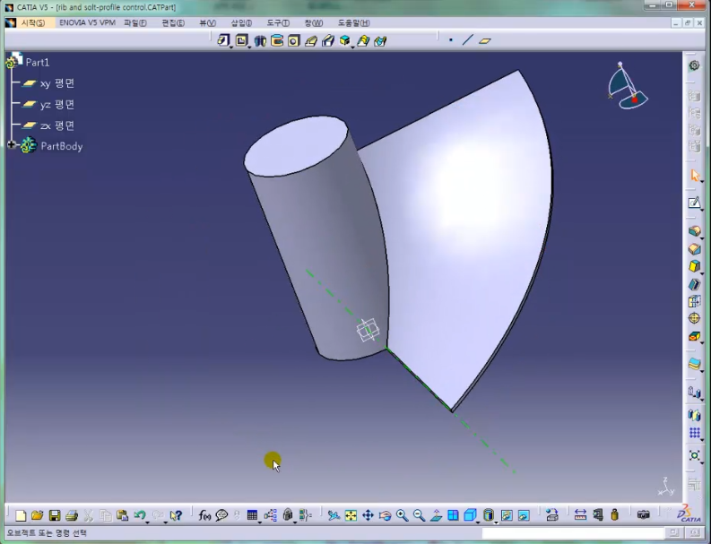Click the Line tool in top toolbar
The image size is (711, 544).
tap(467, 40)
